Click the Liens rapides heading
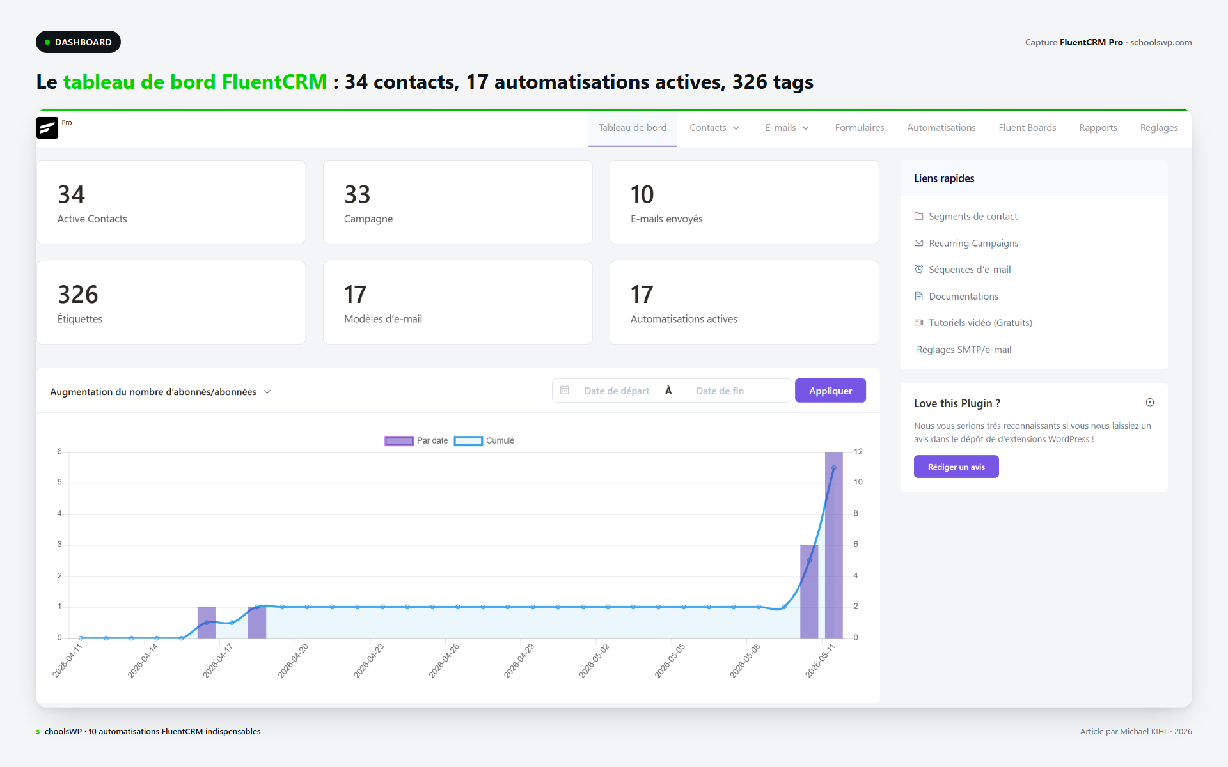 (x=944, y=178)
